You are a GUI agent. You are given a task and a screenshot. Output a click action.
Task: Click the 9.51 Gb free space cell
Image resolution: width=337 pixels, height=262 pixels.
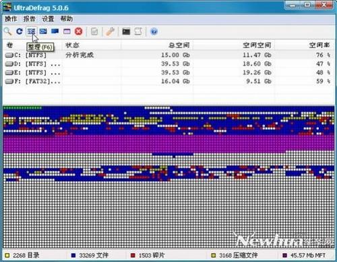coord(259,82)
